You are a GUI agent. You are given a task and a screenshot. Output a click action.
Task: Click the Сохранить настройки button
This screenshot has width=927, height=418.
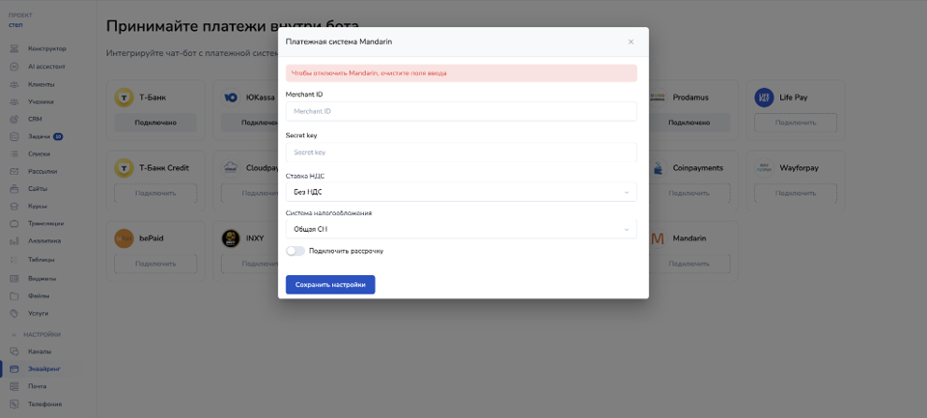click(330, 285)
